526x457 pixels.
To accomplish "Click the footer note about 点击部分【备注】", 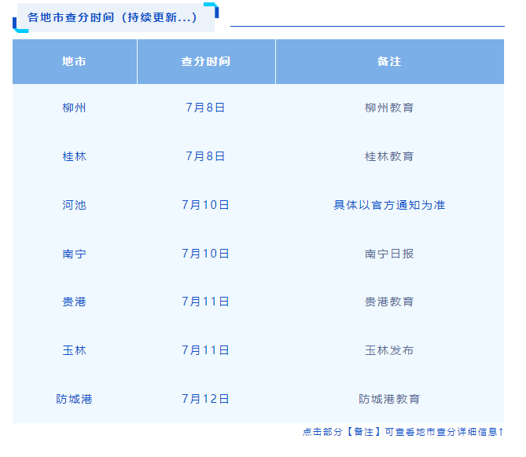I will pos(403,432).
